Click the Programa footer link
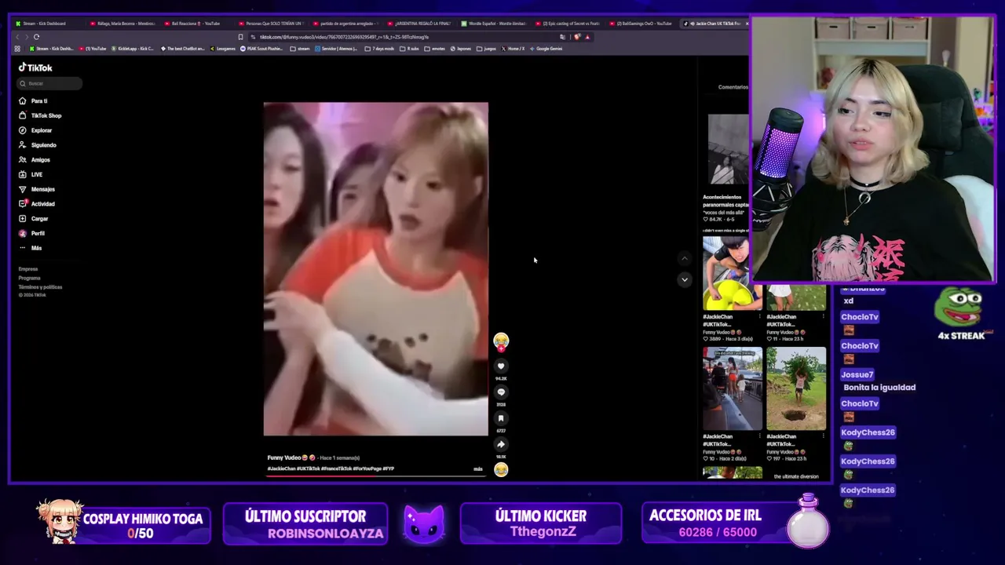This screenshot has width=1005, height=565. 29,278
